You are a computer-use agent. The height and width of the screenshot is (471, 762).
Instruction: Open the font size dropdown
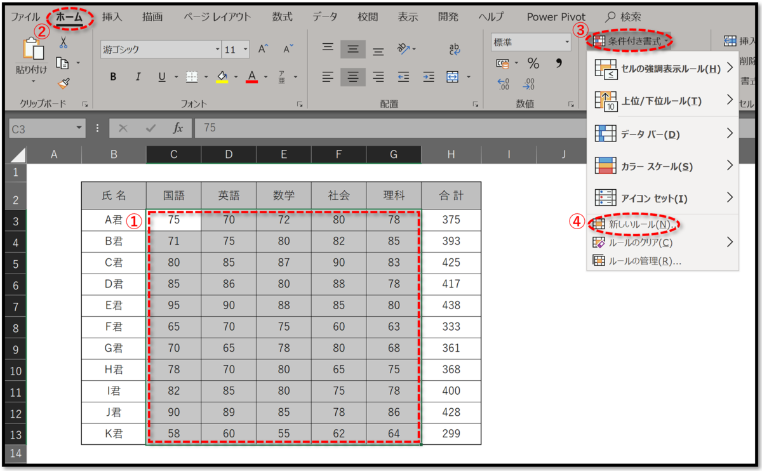(x=245, y=48)
